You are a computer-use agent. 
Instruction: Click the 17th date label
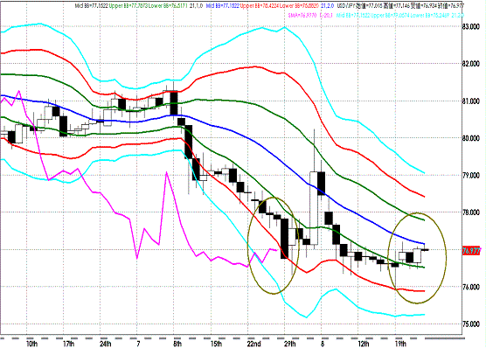pos(68,344)
